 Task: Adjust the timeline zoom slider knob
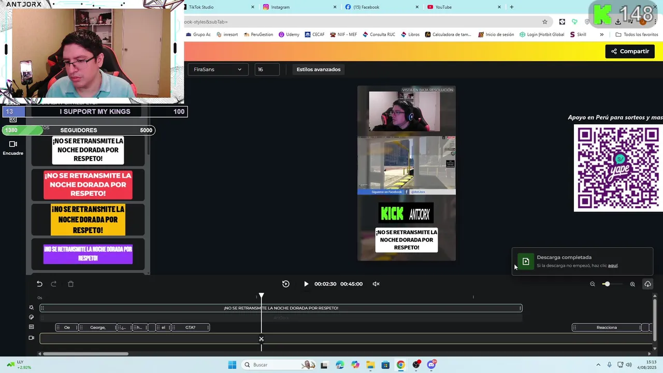(x=607, y=284)
